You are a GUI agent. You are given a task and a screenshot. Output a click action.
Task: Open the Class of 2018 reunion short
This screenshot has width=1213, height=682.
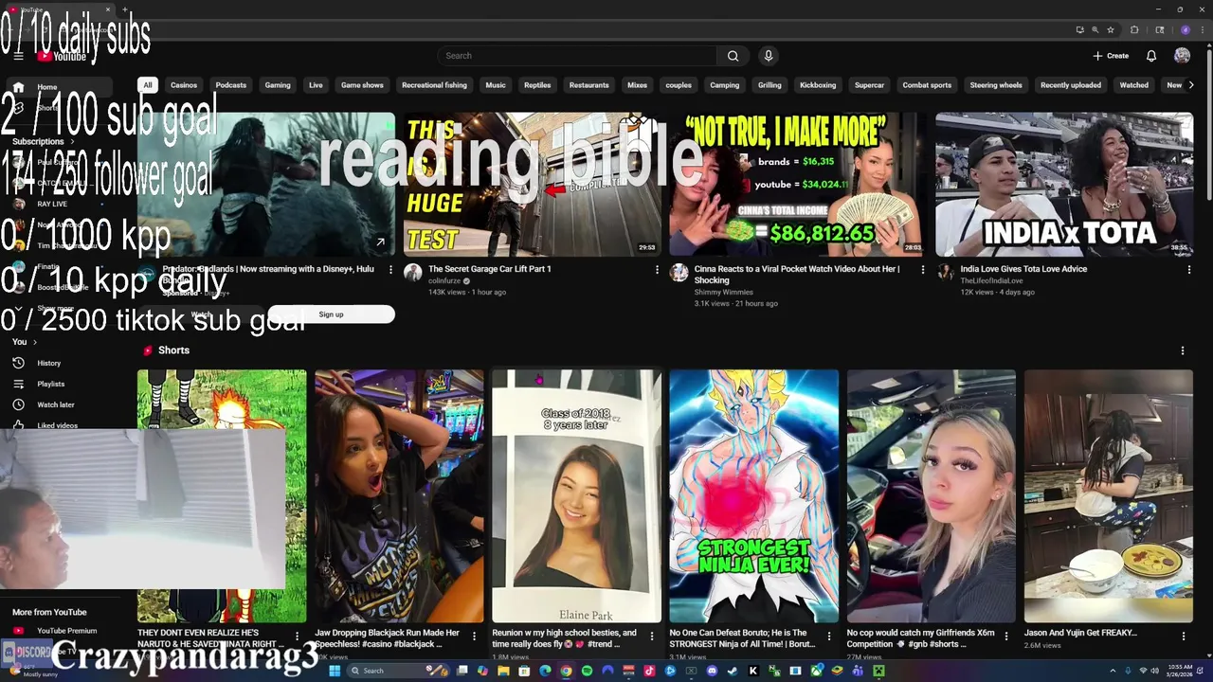click(576, 495)
